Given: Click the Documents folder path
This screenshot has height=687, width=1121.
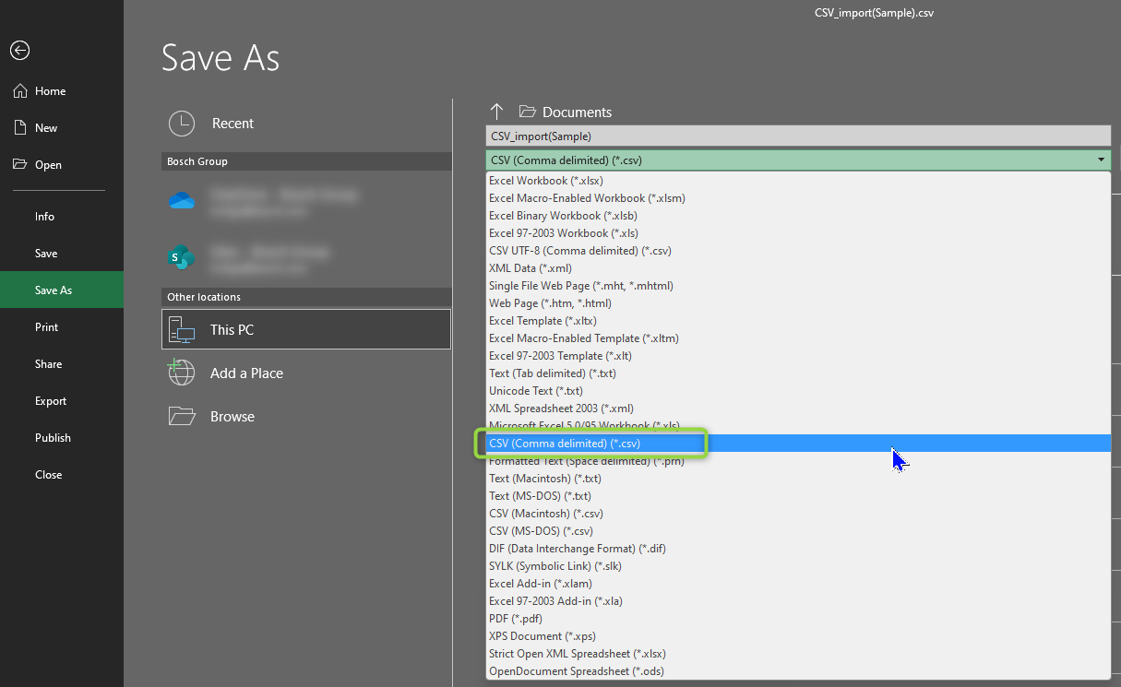Looking at the screenshot, I should [x=576, y=113].
